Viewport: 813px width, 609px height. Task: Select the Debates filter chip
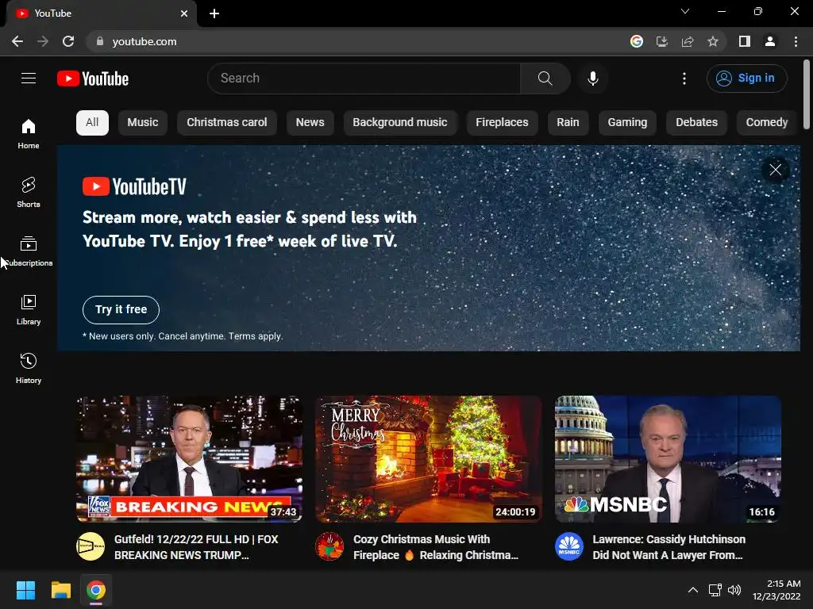pyautogui.click(x=696, y=123)
